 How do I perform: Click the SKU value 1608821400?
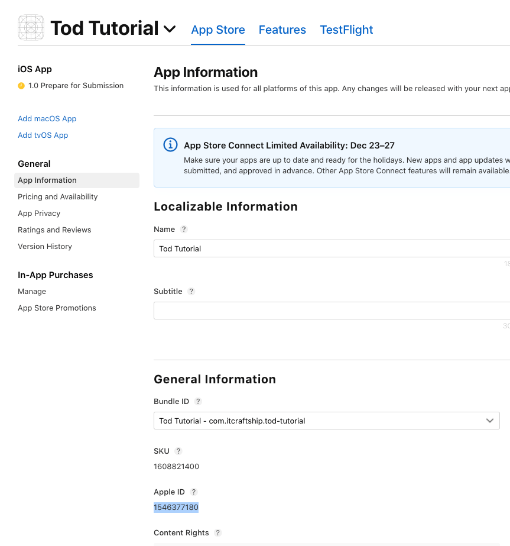(176, 467)
